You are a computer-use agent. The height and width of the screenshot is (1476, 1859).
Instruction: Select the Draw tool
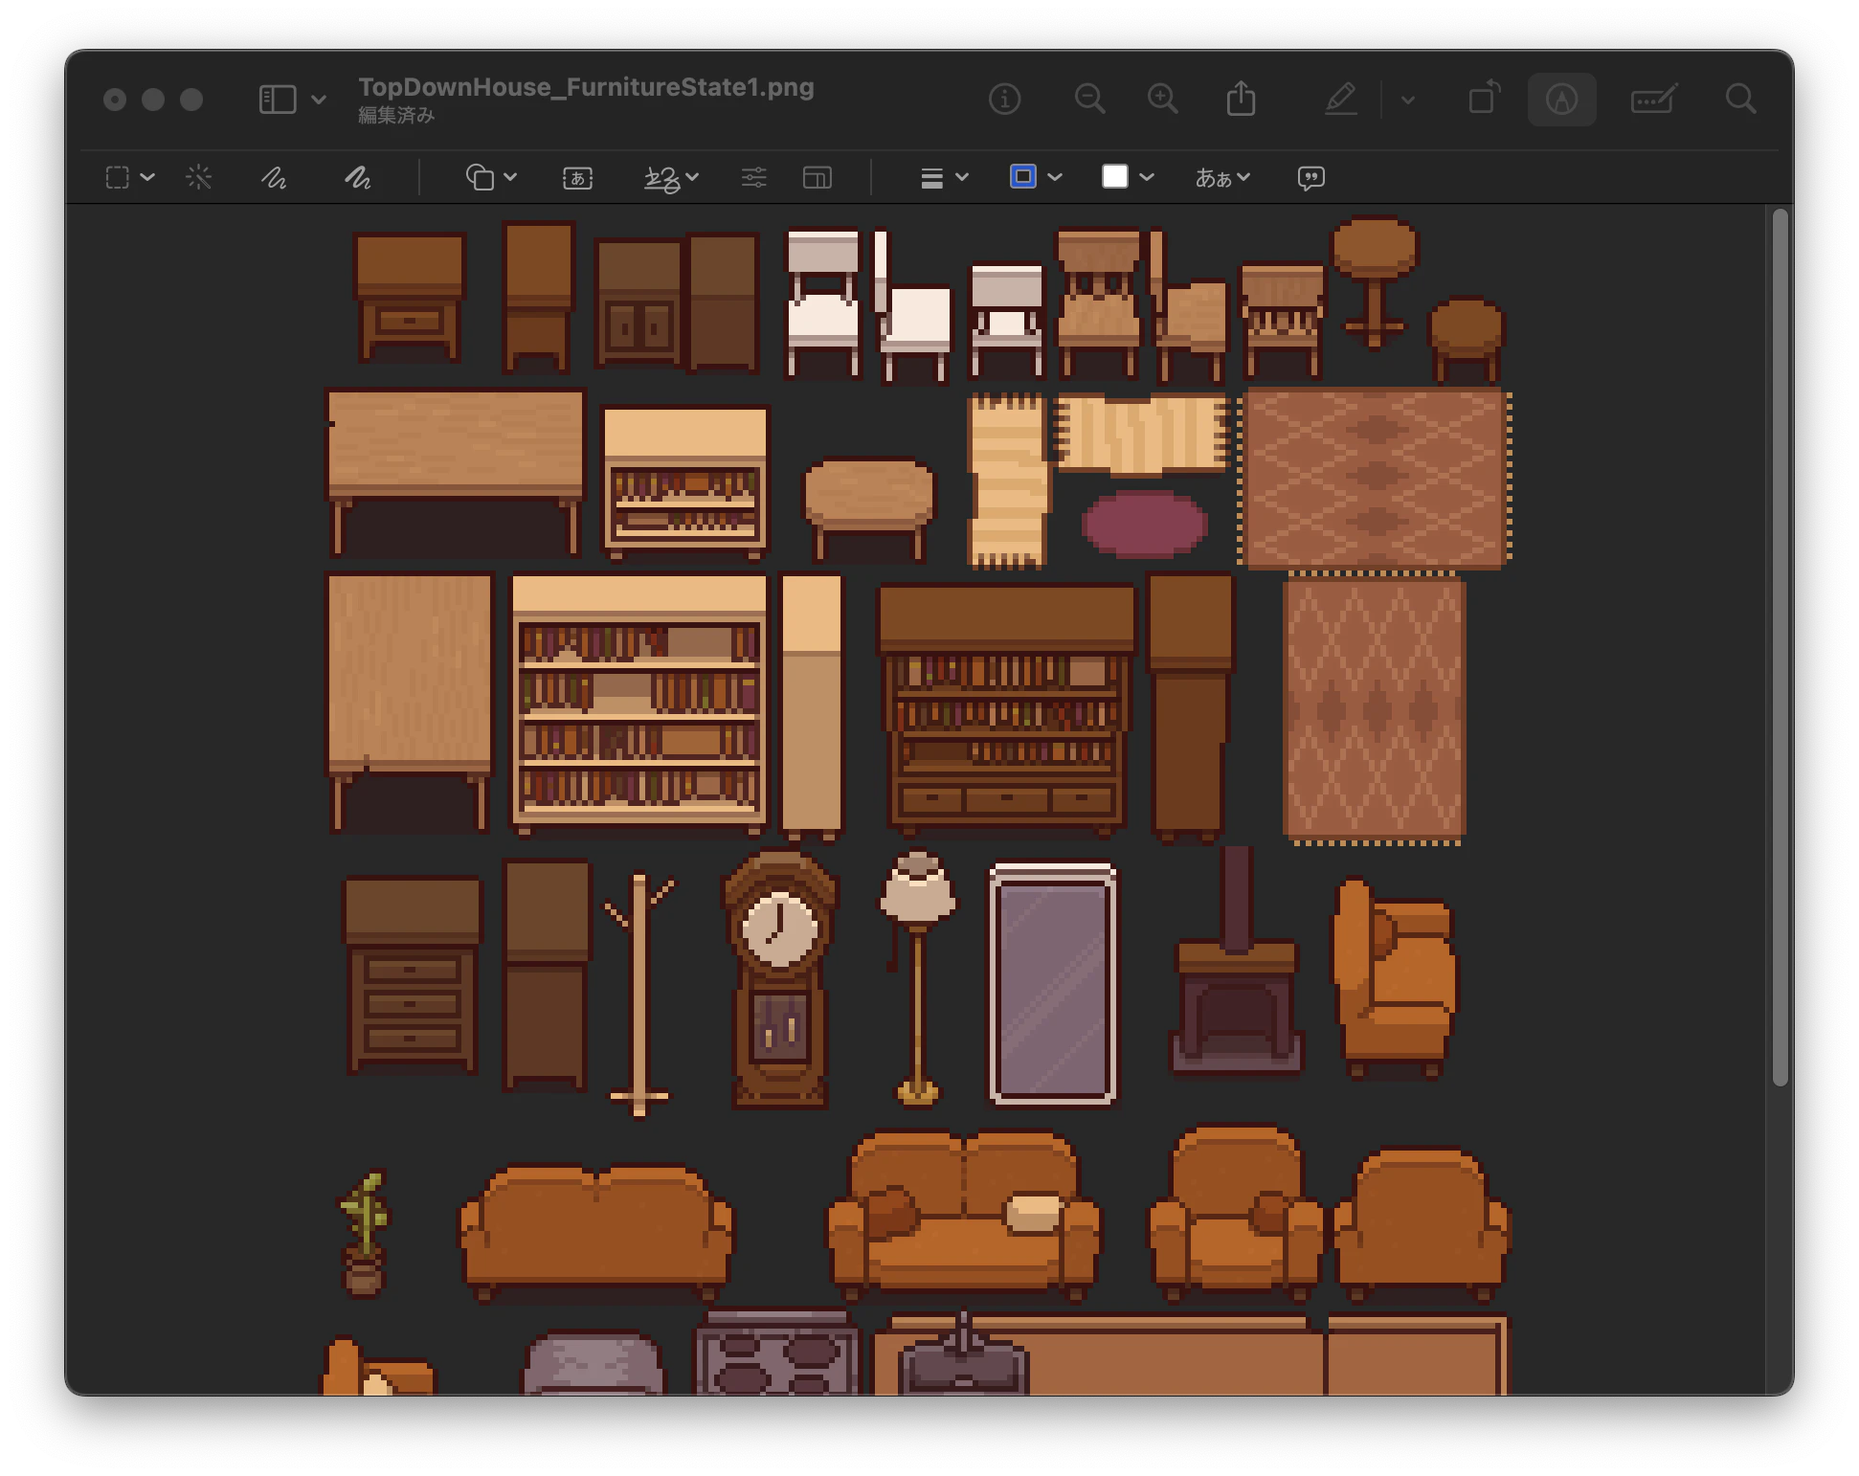point(357,177)
